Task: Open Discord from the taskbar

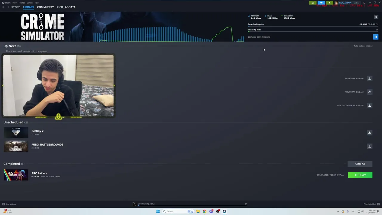Action: (x=211, y=211)
